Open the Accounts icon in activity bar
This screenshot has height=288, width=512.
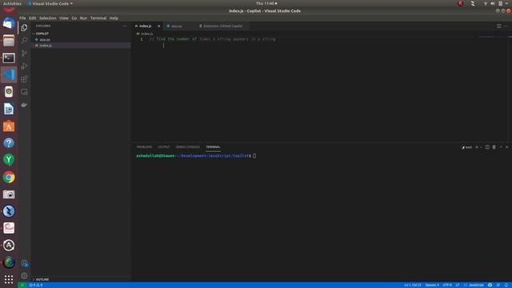24,263
